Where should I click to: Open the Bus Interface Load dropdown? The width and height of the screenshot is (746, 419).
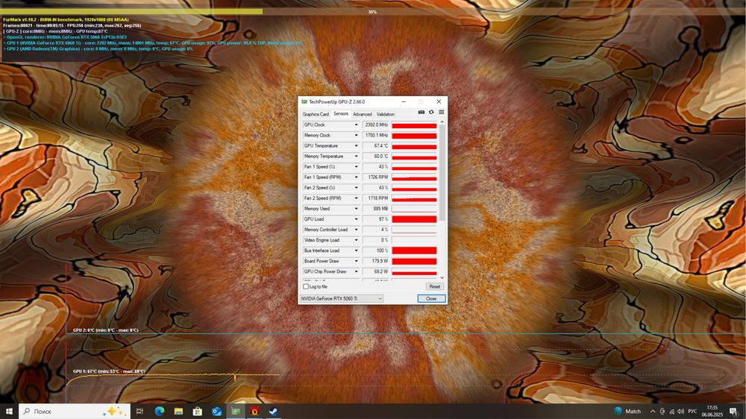pyautogui.click(x=356, y=251)
